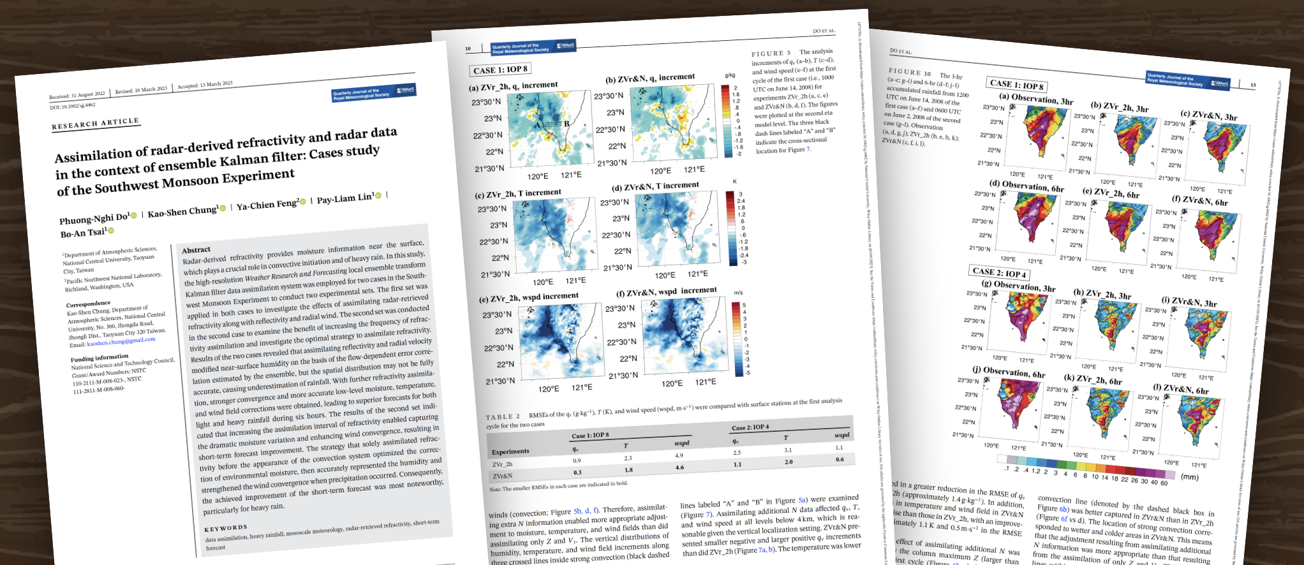Click the '0.3' bold cell in Table 2

click(577, 472)
